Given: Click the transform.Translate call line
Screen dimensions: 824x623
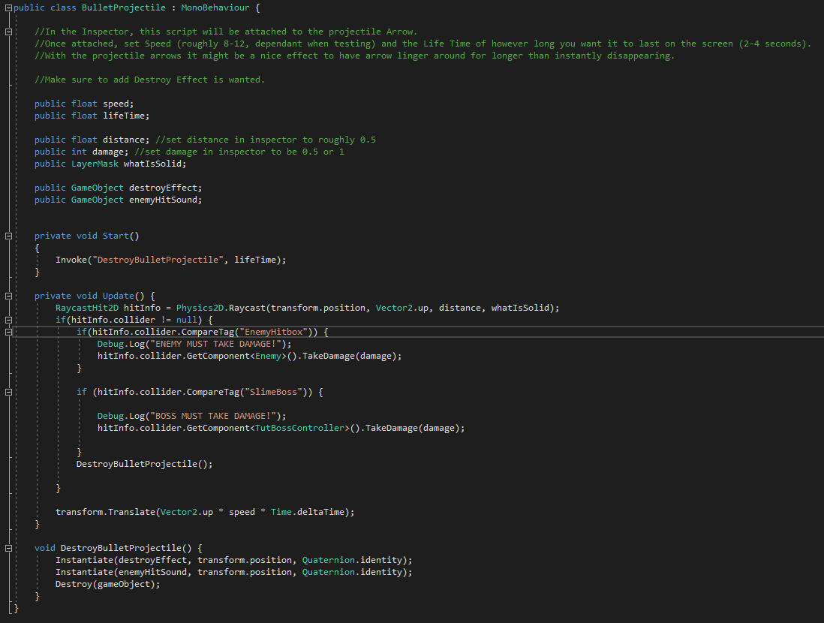Looking at the screenshot, I should [205, 512].
